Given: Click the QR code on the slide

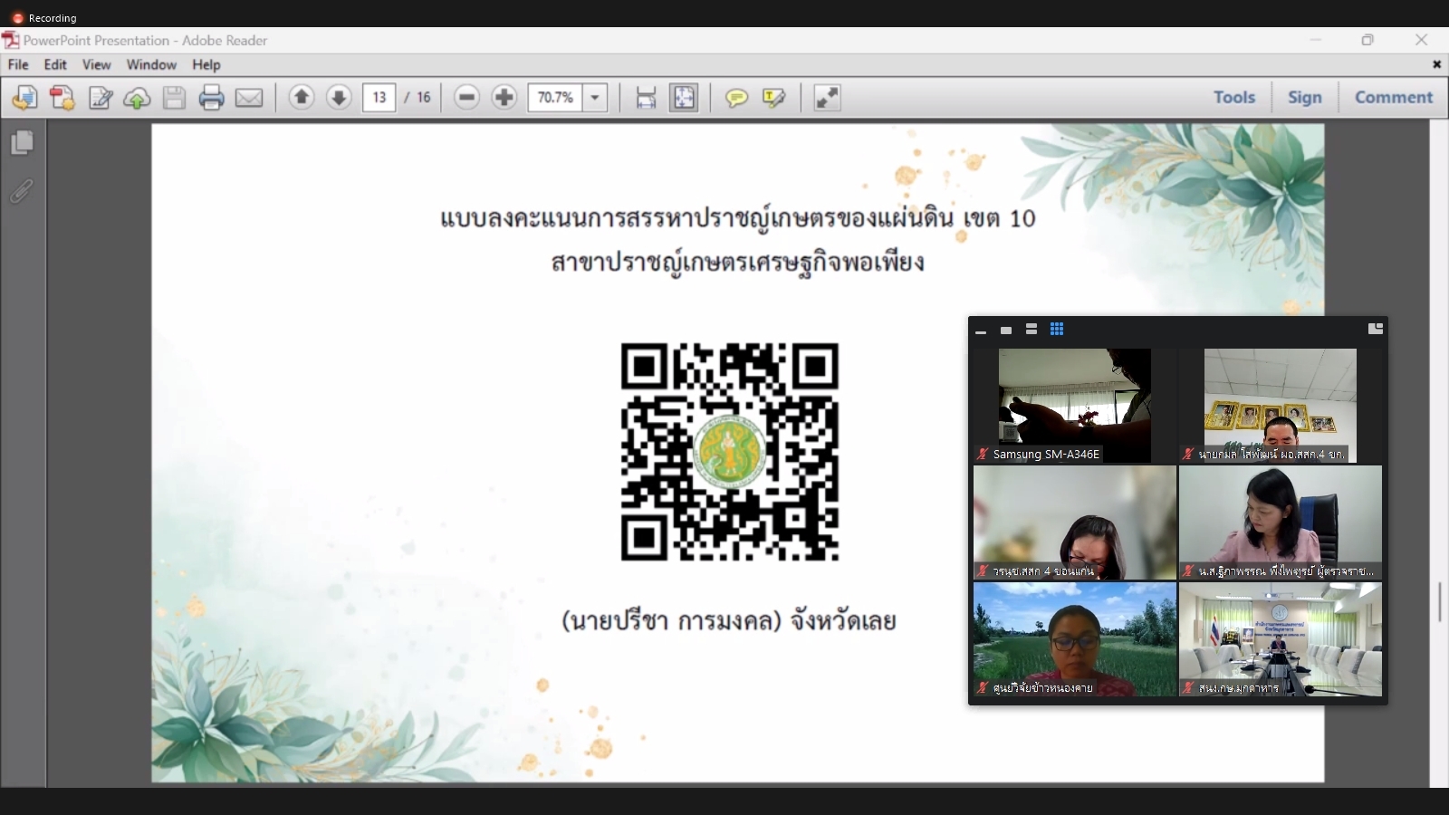Looking at the screenshot, I should point(730,452).
